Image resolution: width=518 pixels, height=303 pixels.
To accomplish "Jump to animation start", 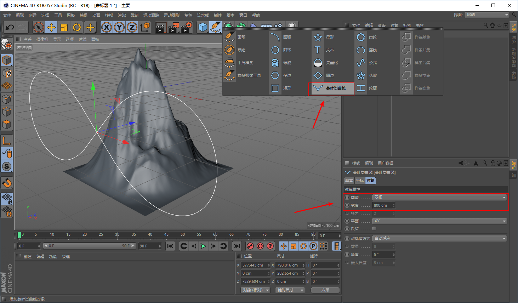I will 170,246.
